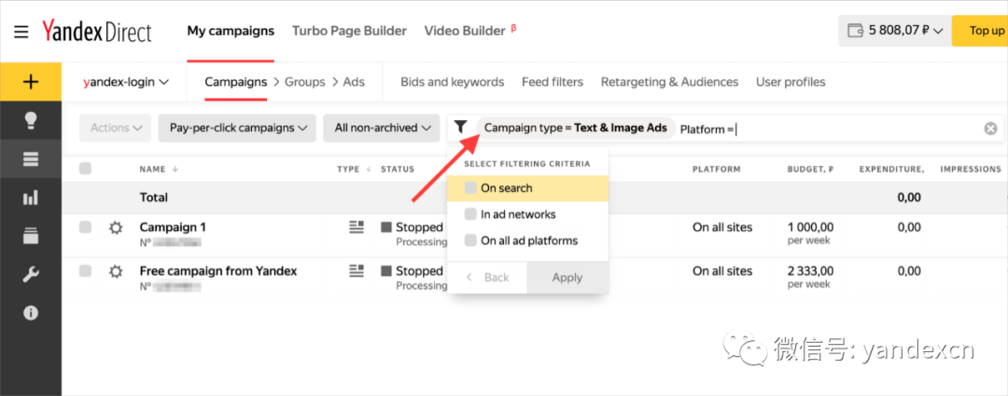Open Retargeting & Audiences

(x=670, y=82)
